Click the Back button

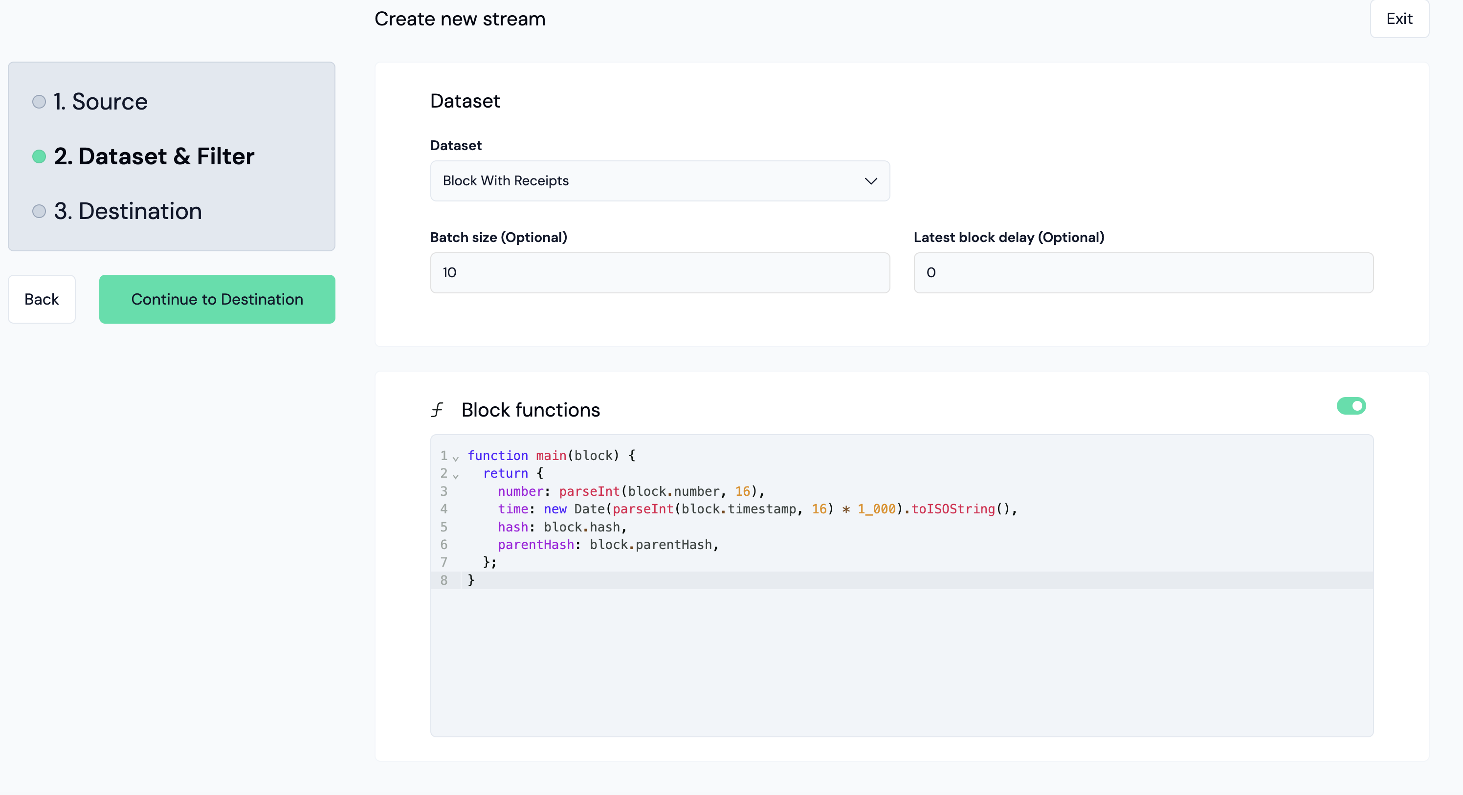(42, 299)
